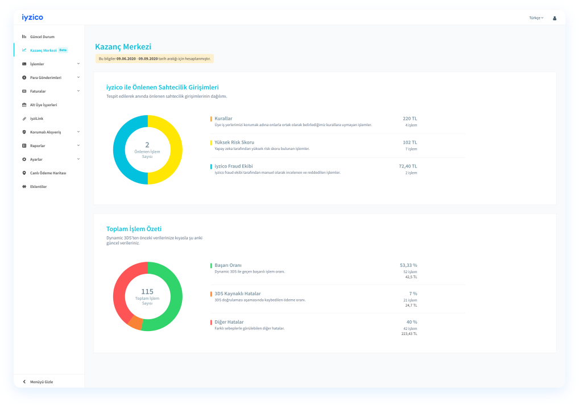Click the Para Gönderimleri coin icon
Viewport: 579px width, 406px height.
[x=24, y=77]
